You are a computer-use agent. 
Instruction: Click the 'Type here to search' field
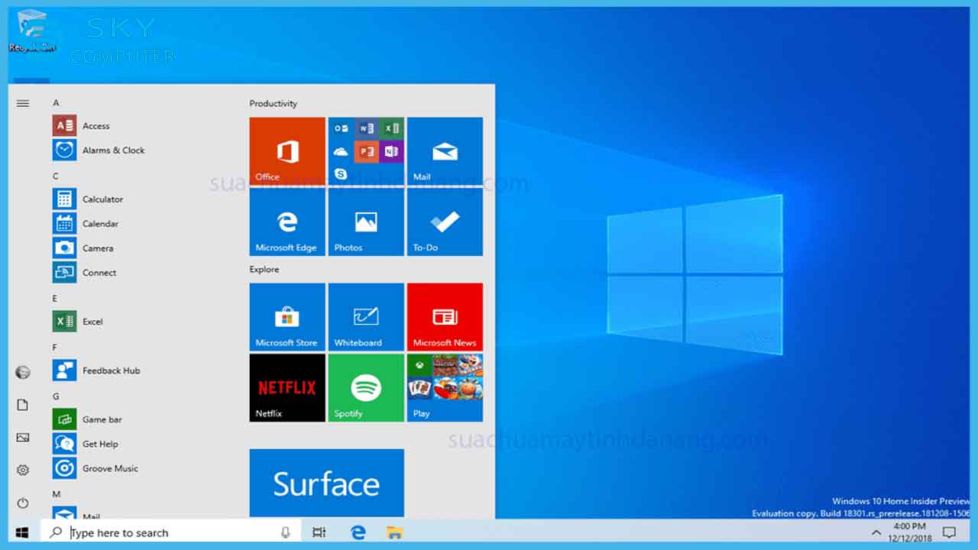click(x=168, y=532)
